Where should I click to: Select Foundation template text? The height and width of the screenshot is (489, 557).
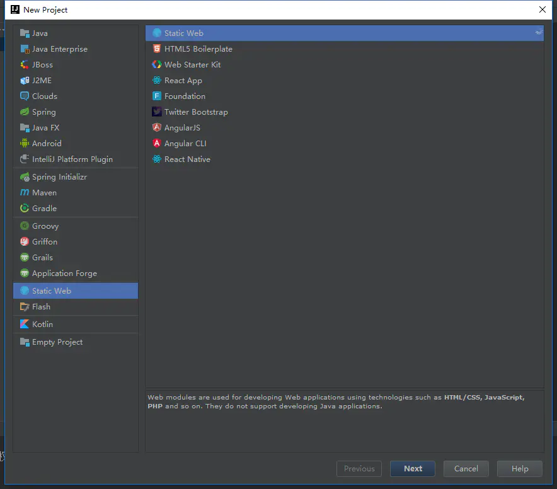(x=185, y=96)
